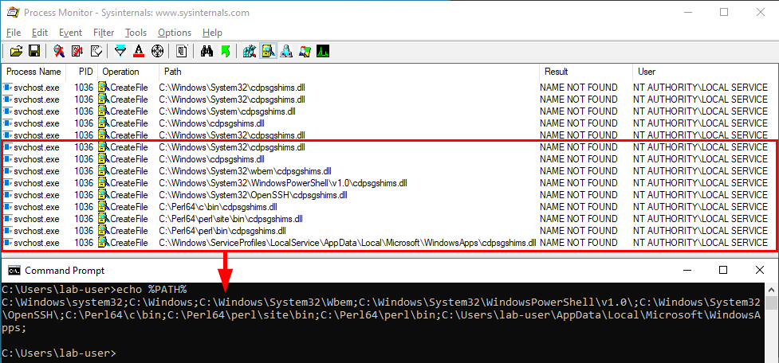Click PID 1036 in the perl\site\bin row
The width and height of the screenshot is (779, 363).
(84, 219)
